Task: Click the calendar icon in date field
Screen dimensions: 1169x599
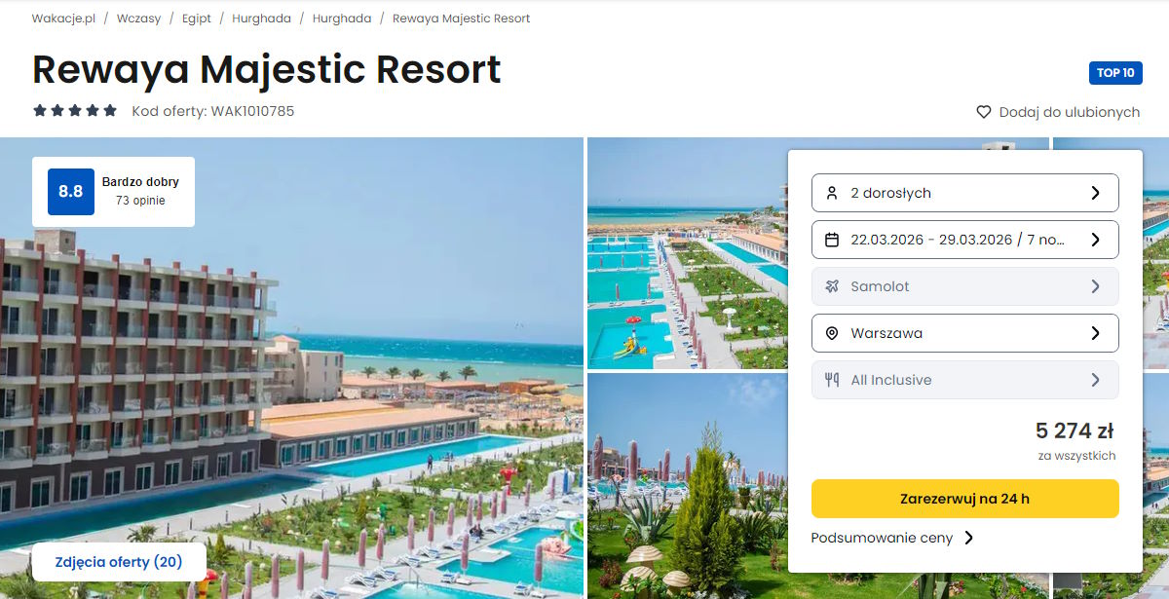Action: tap(831, 240)
